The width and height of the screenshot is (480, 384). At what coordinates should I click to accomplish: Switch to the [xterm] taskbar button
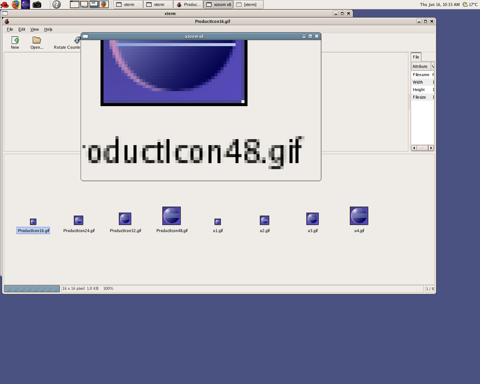click(248, 4)
